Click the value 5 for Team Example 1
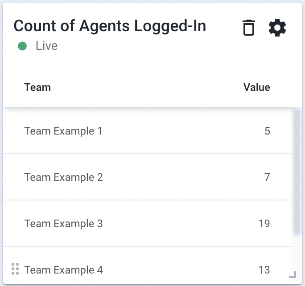This screenshot has height=286, width=305. click(267, 131)
